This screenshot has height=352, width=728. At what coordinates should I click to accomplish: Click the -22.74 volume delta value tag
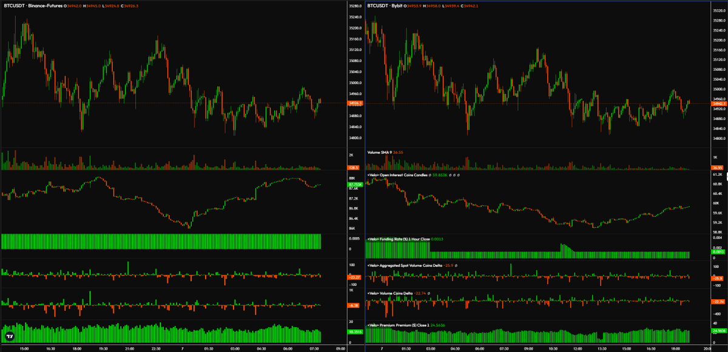click(x=719, y=302)
